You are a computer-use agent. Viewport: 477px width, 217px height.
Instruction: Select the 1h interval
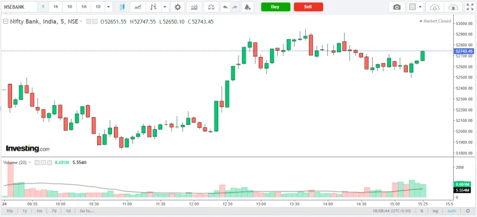coord(55,7)
